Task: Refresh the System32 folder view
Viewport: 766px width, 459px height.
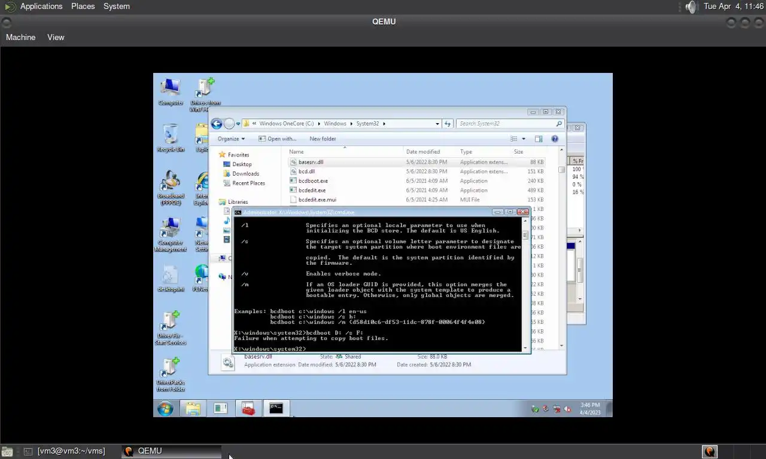Action: pyautogui.click(x=448, y=124)
